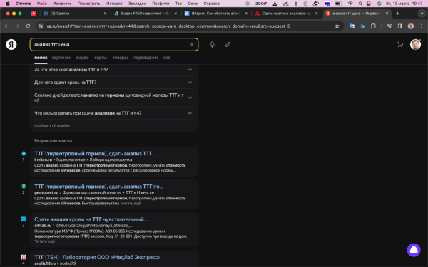
Task: Go back in Chrome
Action: pos(7,26)
